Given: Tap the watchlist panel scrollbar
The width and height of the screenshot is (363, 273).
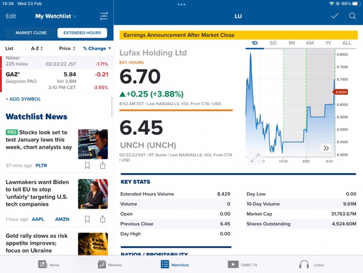Looking at the screenshot, I should coord(112,107).
